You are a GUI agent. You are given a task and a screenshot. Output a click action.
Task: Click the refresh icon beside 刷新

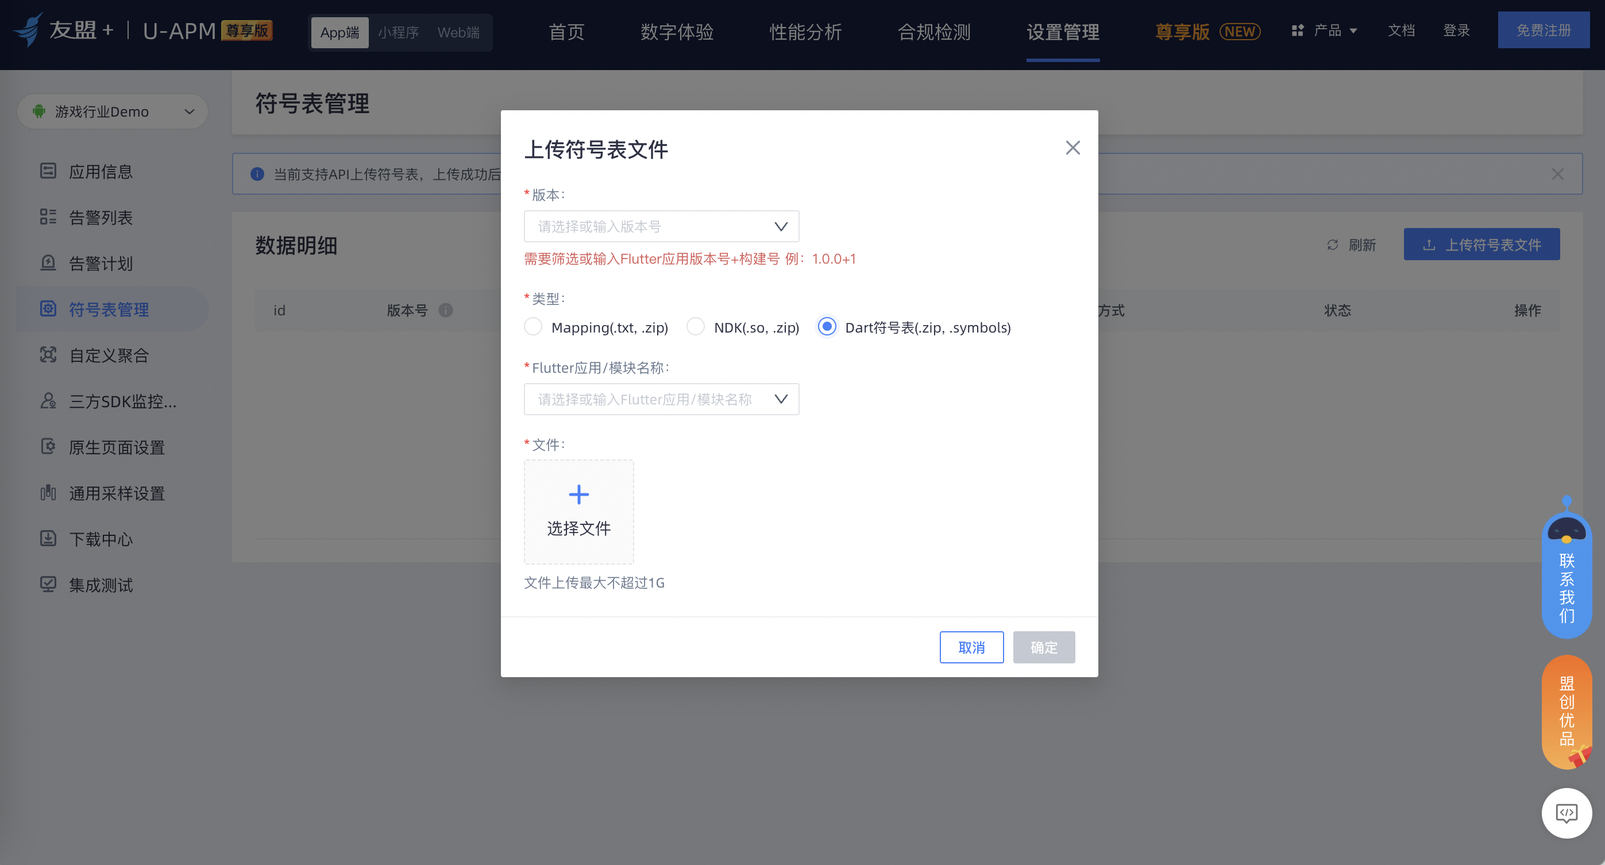point(1333,245)
